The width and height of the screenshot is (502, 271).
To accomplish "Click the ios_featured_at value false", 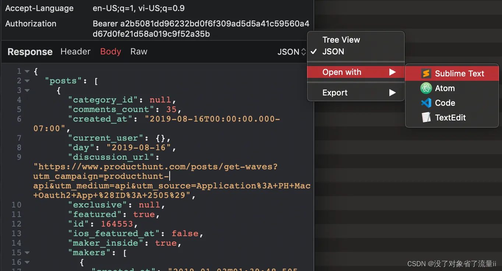I will pos(185,234).
